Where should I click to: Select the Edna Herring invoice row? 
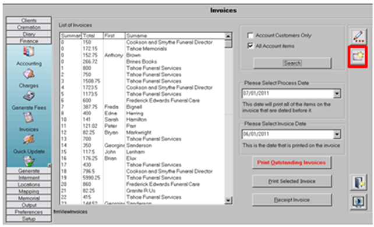pyautogui.click(x=142, y=113)
